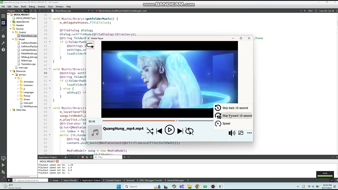The image size is (338, 190).
Task: Click the split Projects panel icon
Action: pos(31,11)
